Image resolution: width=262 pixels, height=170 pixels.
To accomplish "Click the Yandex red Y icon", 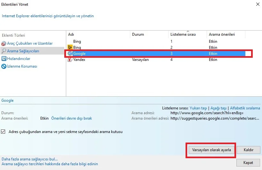I will (70, 60).
